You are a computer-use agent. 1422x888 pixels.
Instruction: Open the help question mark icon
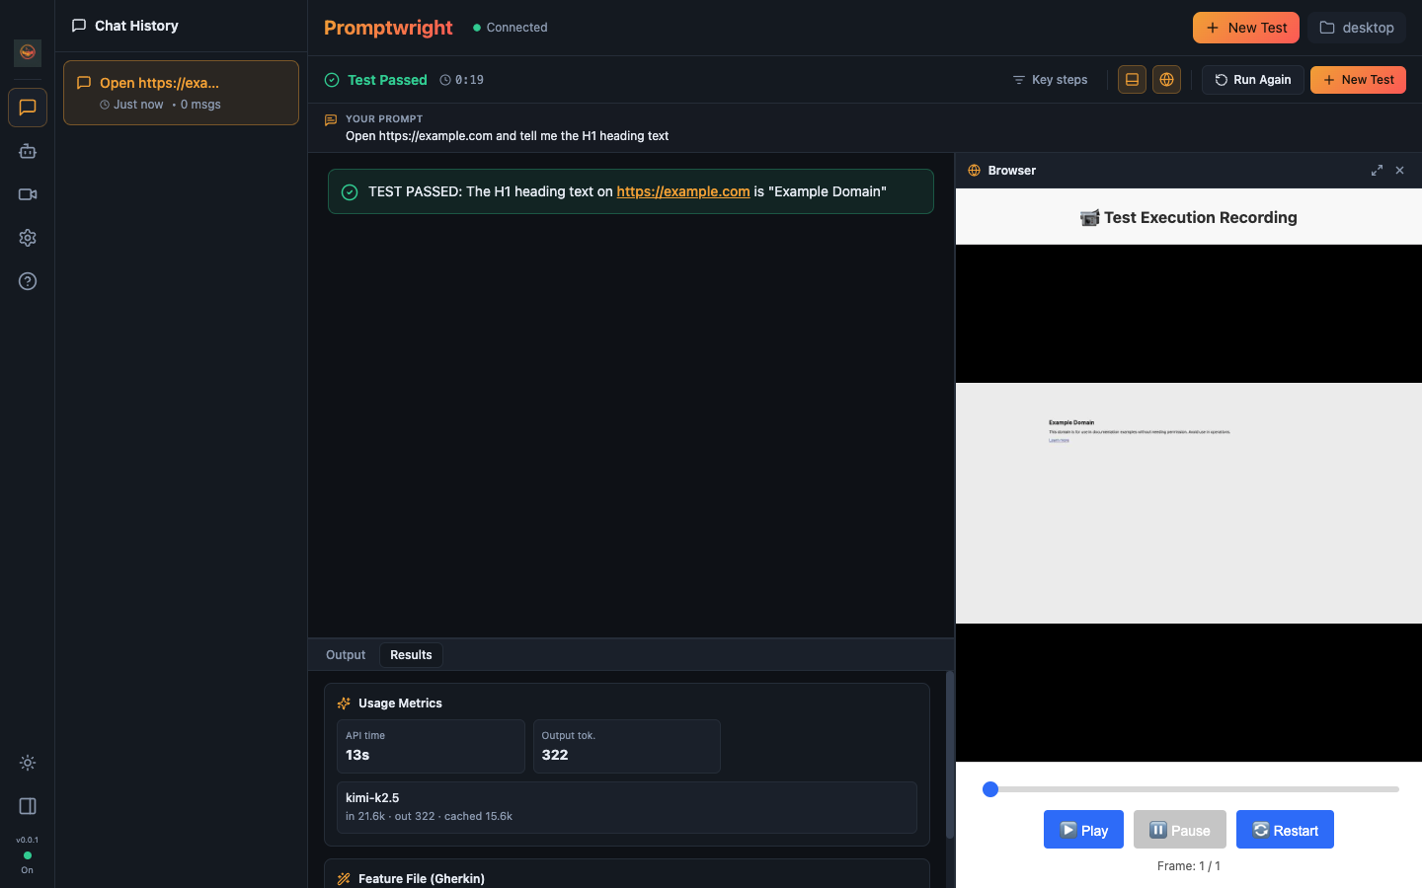pyautogui.click(x=28, y=281)
